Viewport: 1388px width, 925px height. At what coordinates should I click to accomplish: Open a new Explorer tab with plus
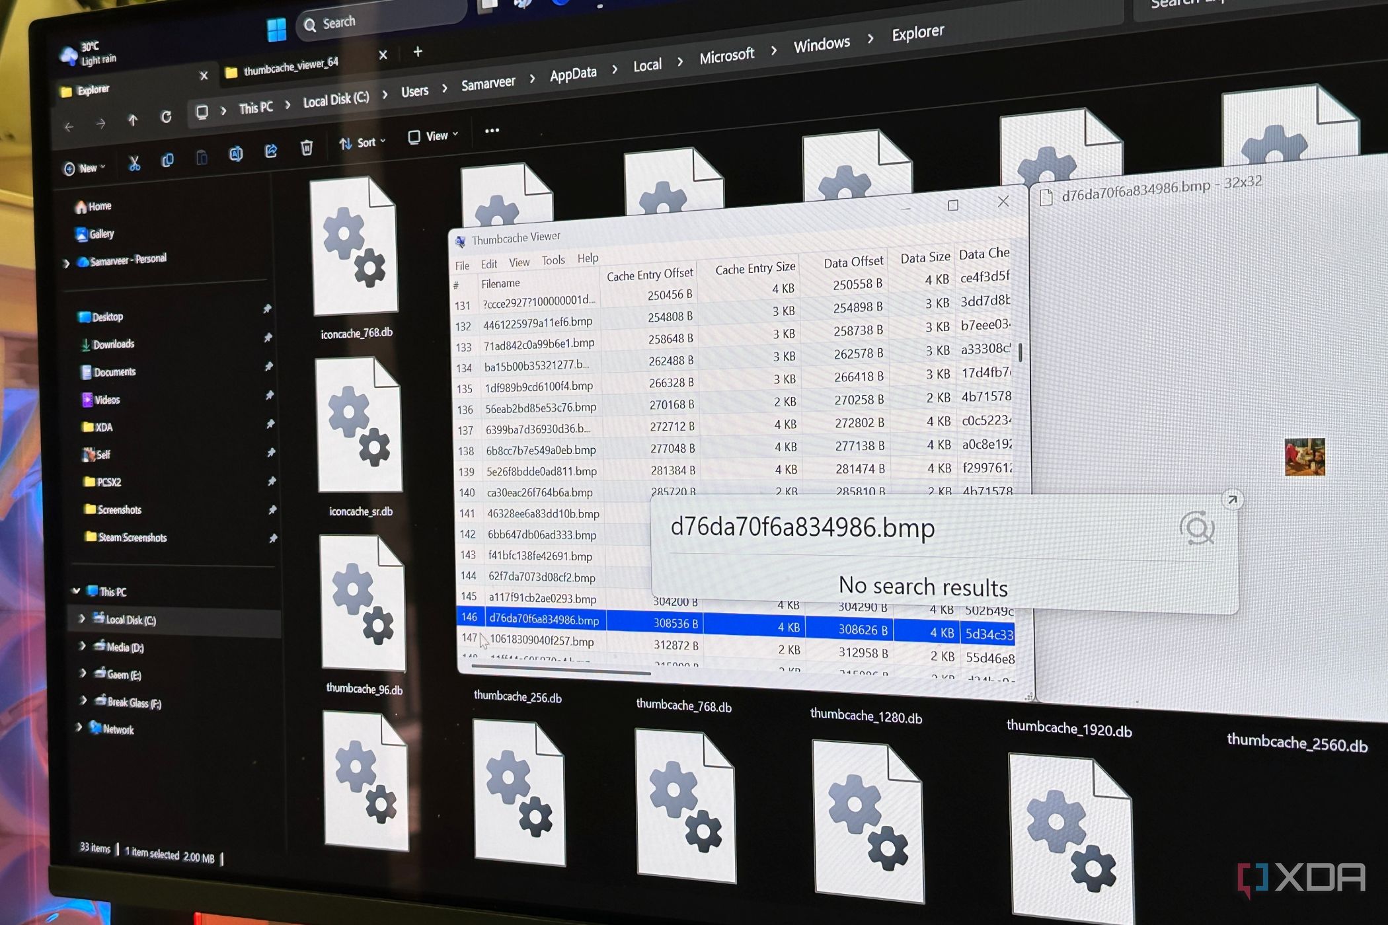[x=418, y=52]
